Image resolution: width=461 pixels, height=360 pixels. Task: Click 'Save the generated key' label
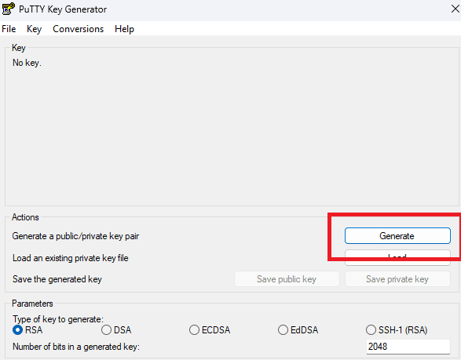(x=57, y=279)
